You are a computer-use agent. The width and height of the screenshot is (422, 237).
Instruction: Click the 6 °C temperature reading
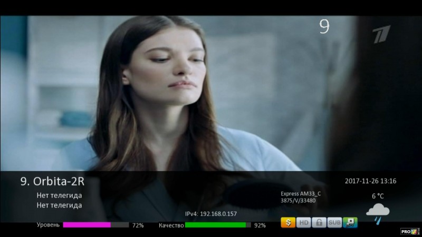378,196
